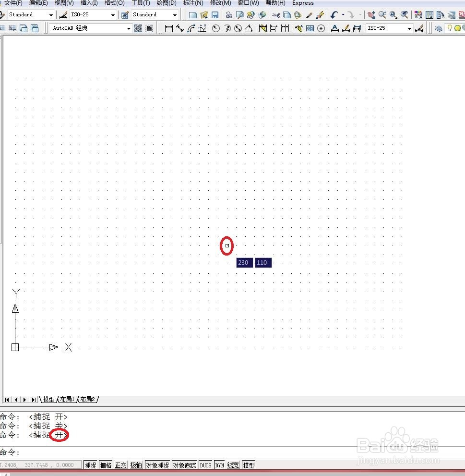Open the Express menu
Viewport: 465px width, 476px height.
(303, 3)
